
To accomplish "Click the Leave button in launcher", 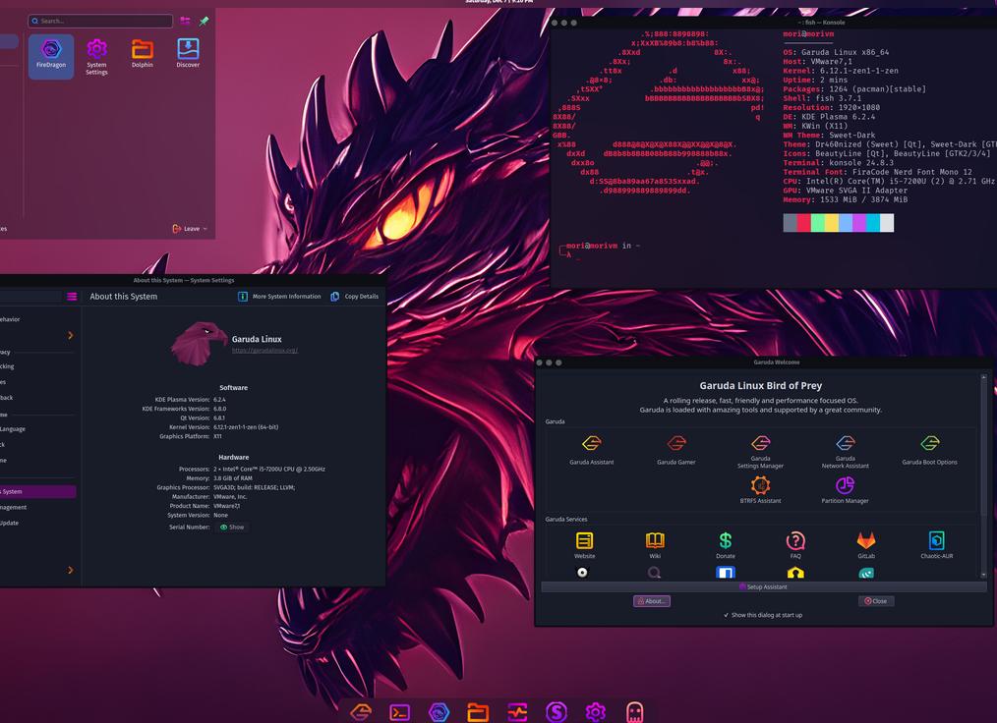I will click(186, 229).
